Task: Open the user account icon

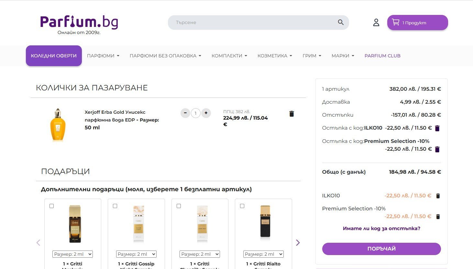Action: (376, 22)
